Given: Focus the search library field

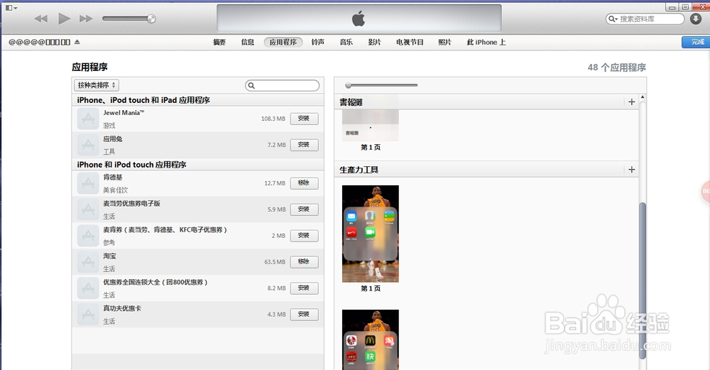Looking at the screenshot, I should pos(645,18).
